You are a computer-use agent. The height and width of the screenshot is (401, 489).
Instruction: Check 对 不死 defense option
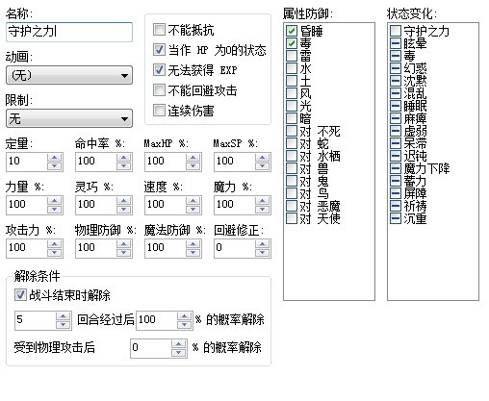tap(292, 131)
